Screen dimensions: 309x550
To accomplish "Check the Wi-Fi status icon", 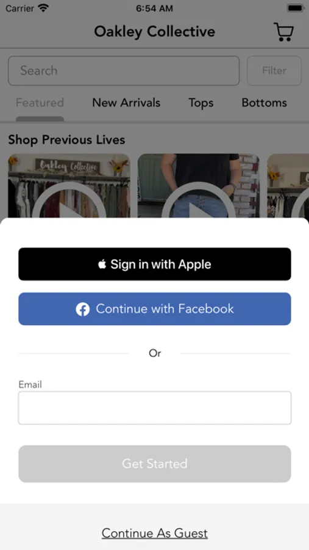I will tap(43, 8).
